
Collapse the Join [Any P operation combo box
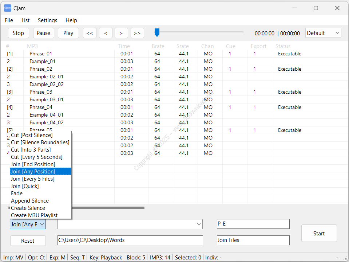[x=28, y=224]
